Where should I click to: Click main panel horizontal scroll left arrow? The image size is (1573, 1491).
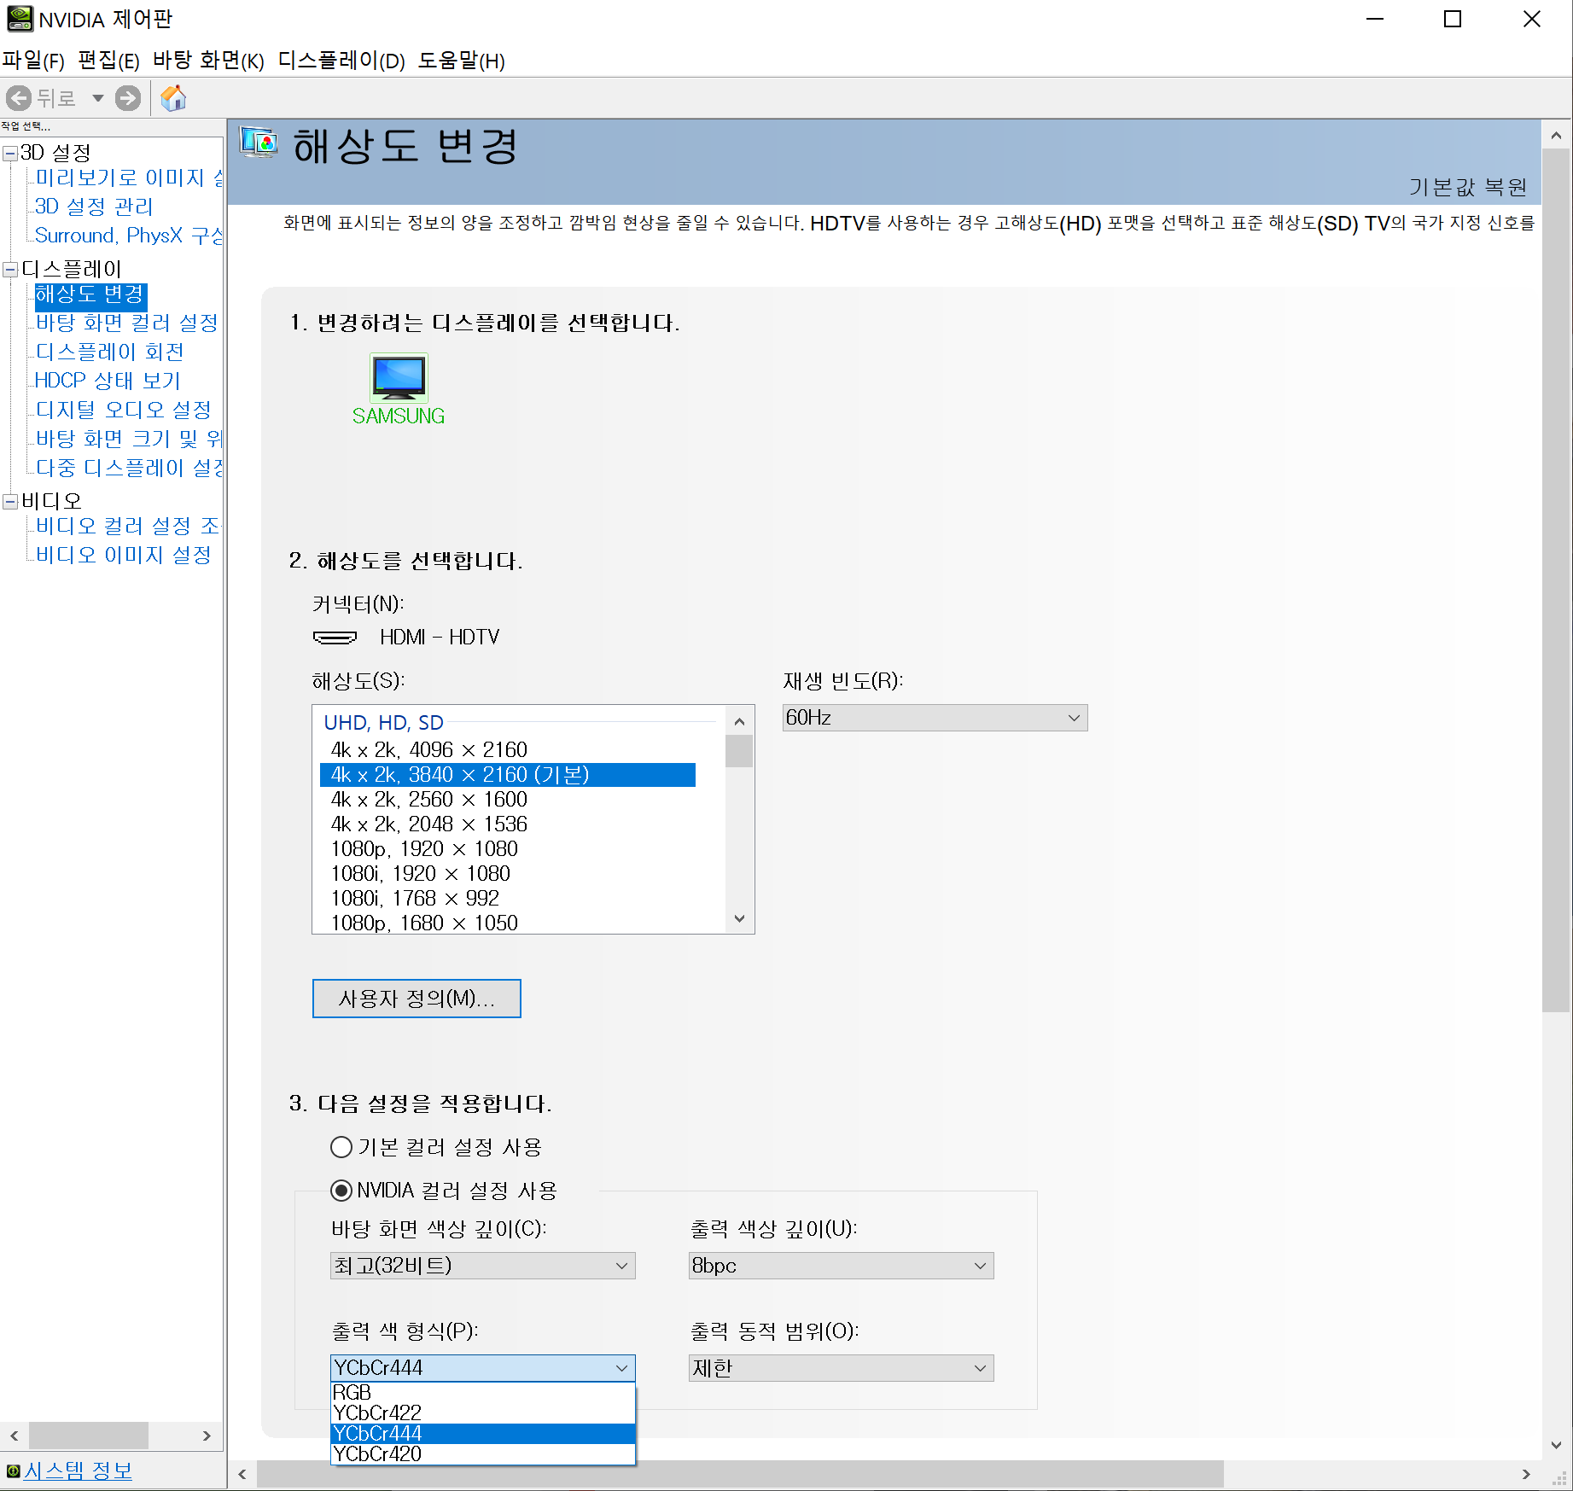242,1474
